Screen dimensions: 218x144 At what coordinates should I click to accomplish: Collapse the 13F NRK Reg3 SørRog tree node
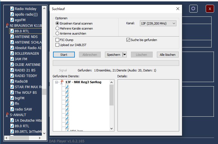[56, 82]
